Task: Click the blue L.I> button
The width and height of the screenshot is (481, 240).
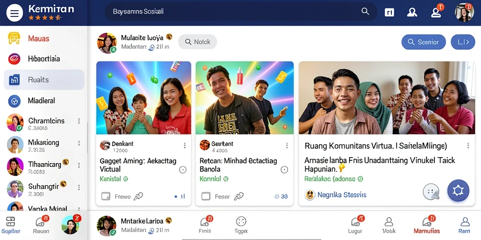Action: (463, 42)
